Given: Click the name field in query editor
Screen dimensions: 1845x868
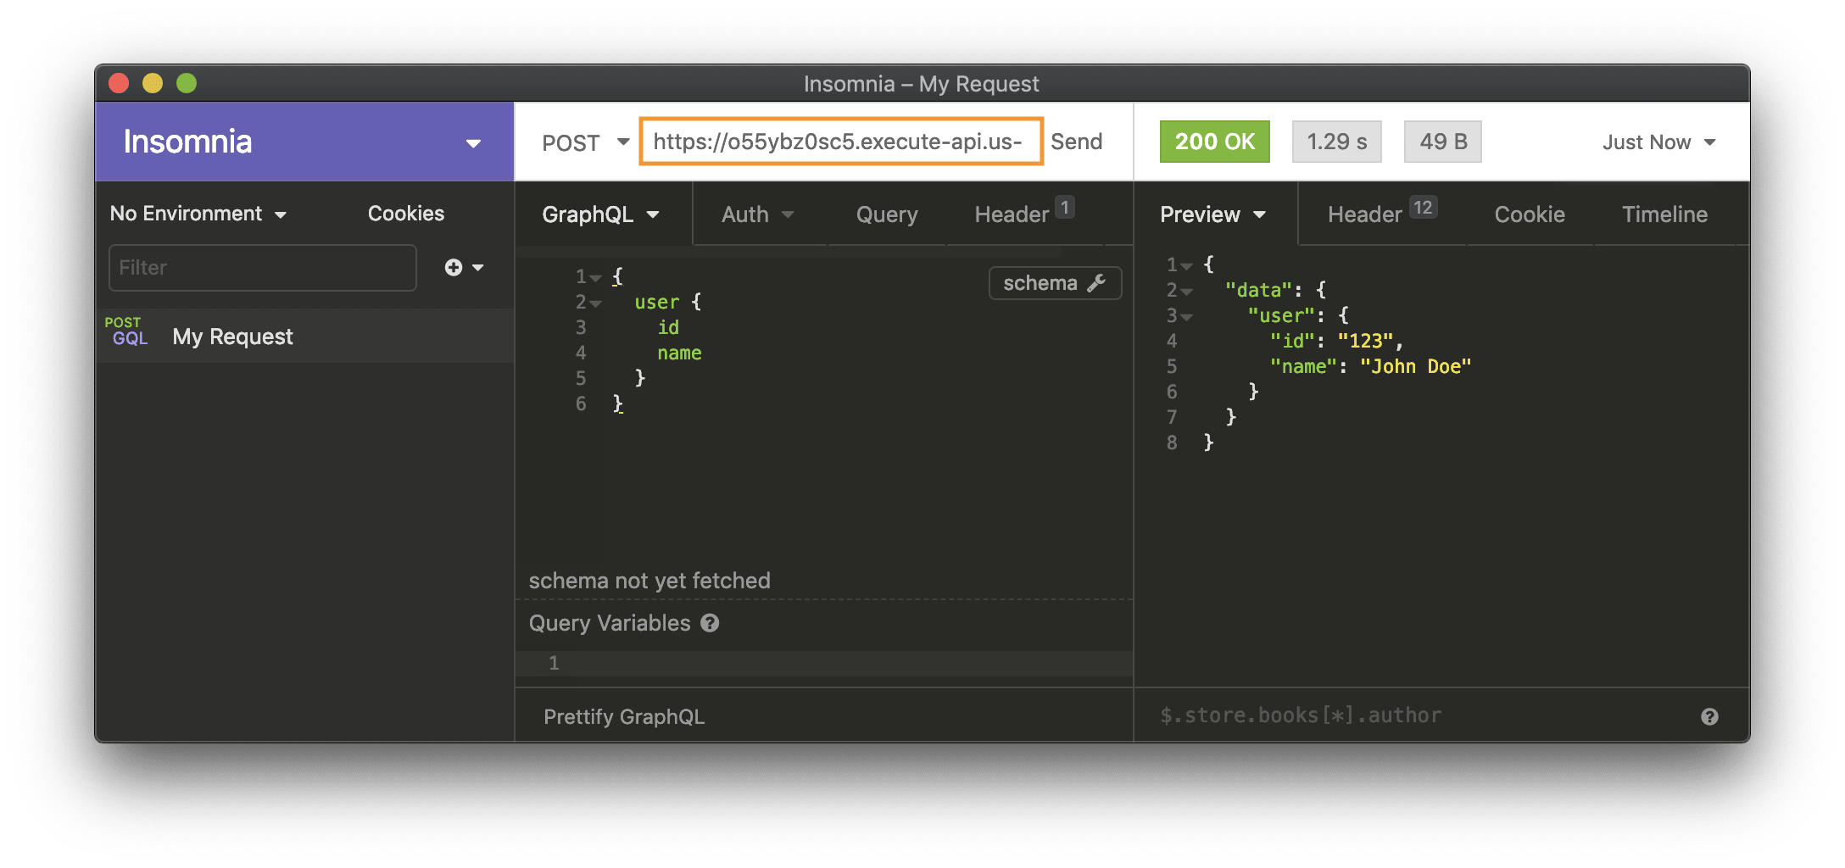Looking at the screenshot, I should pos(679,353).
